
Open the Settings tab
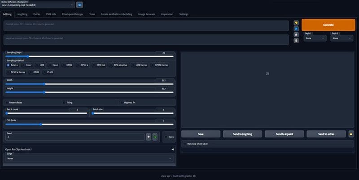coord(184,14)
